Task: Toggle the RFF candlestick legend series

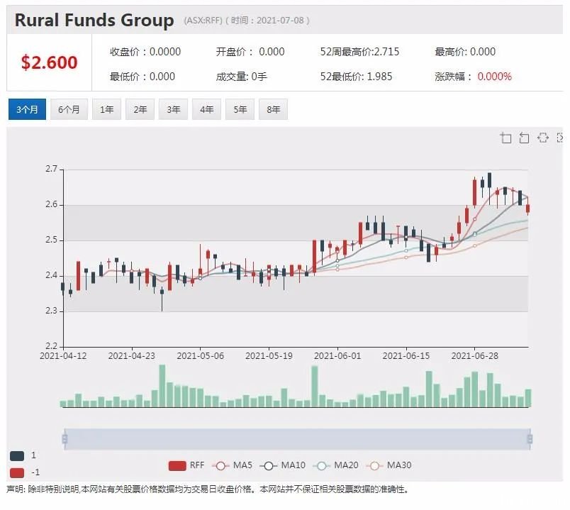Action: (186, 465)
